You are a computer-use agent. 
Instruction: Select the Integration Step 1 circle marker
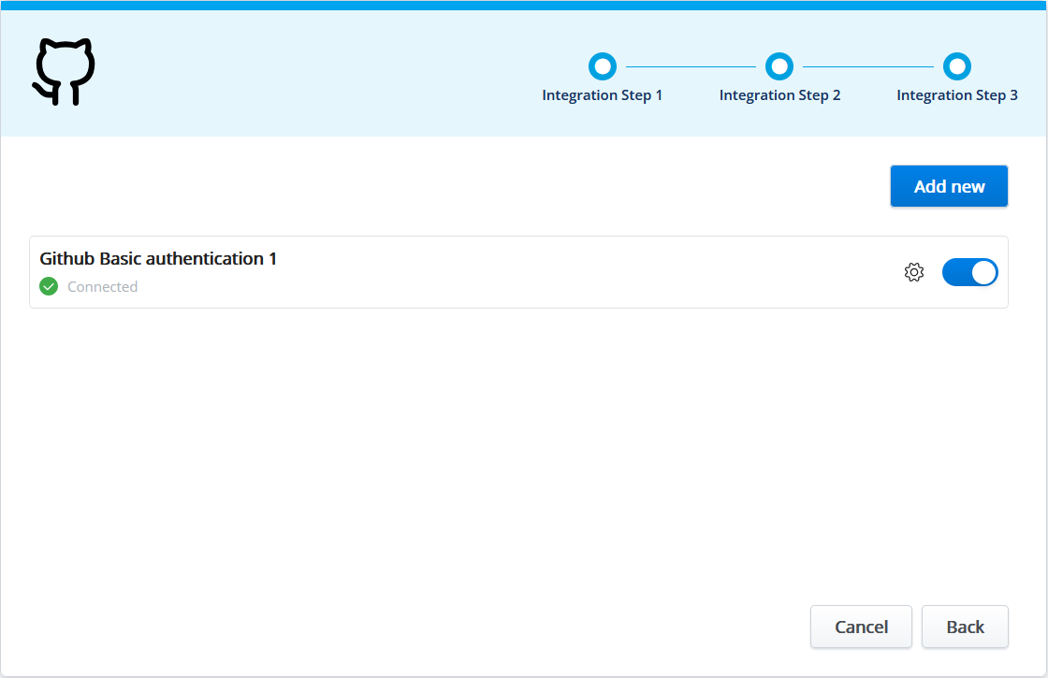click(x=603, y=66)
